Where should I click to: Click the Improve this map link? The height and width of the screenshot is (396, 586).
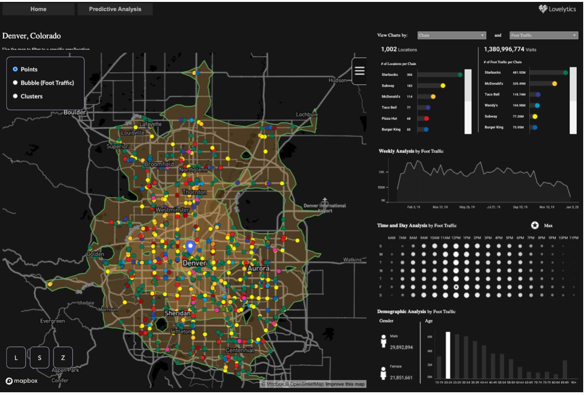coord(344,384)
